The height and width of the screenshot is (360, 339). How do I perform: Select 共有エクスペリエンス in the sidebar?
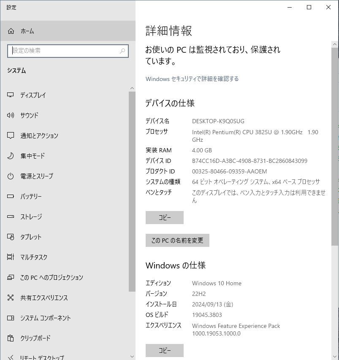pyautogui.click(x=64, y=298)
